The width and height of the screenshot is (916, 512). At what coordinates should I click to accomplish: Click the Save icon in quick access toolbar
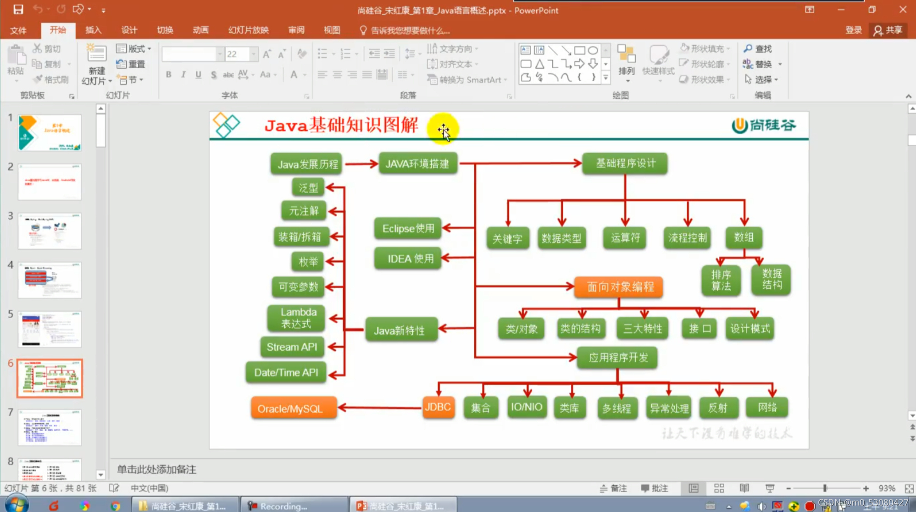(x=18, y=9)
